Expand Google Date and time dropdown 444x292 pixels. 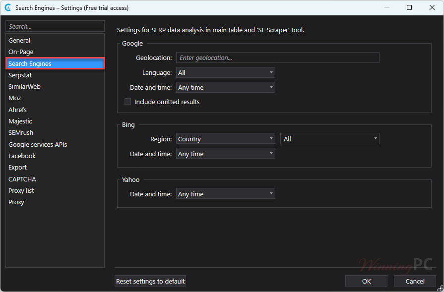coord(225,88)
